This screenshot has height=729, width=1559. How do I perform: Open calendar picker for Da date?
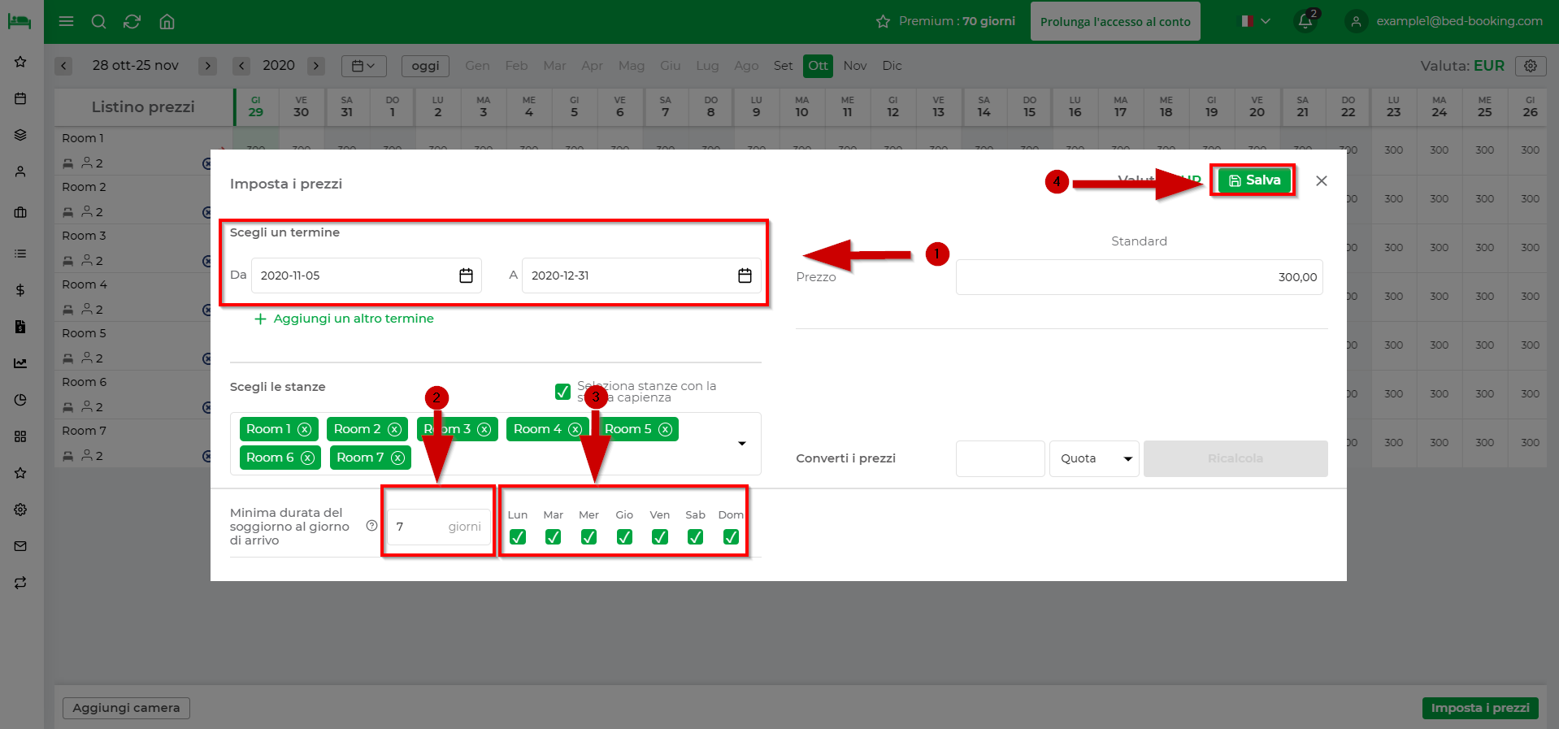pos(466,276)
